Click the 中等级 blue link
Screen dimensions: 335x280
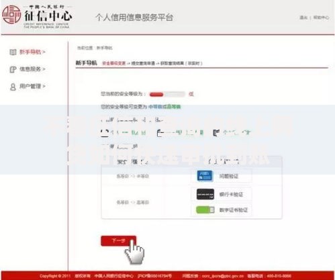[x=154, y=107]
